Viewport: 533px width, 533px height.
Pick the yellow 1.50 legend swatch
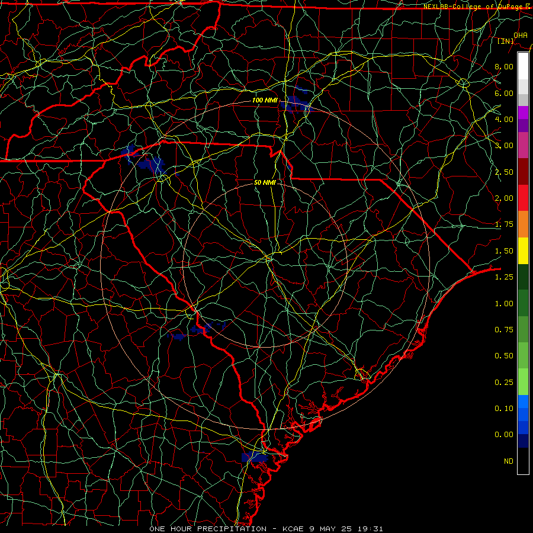(x=523, y=251)
